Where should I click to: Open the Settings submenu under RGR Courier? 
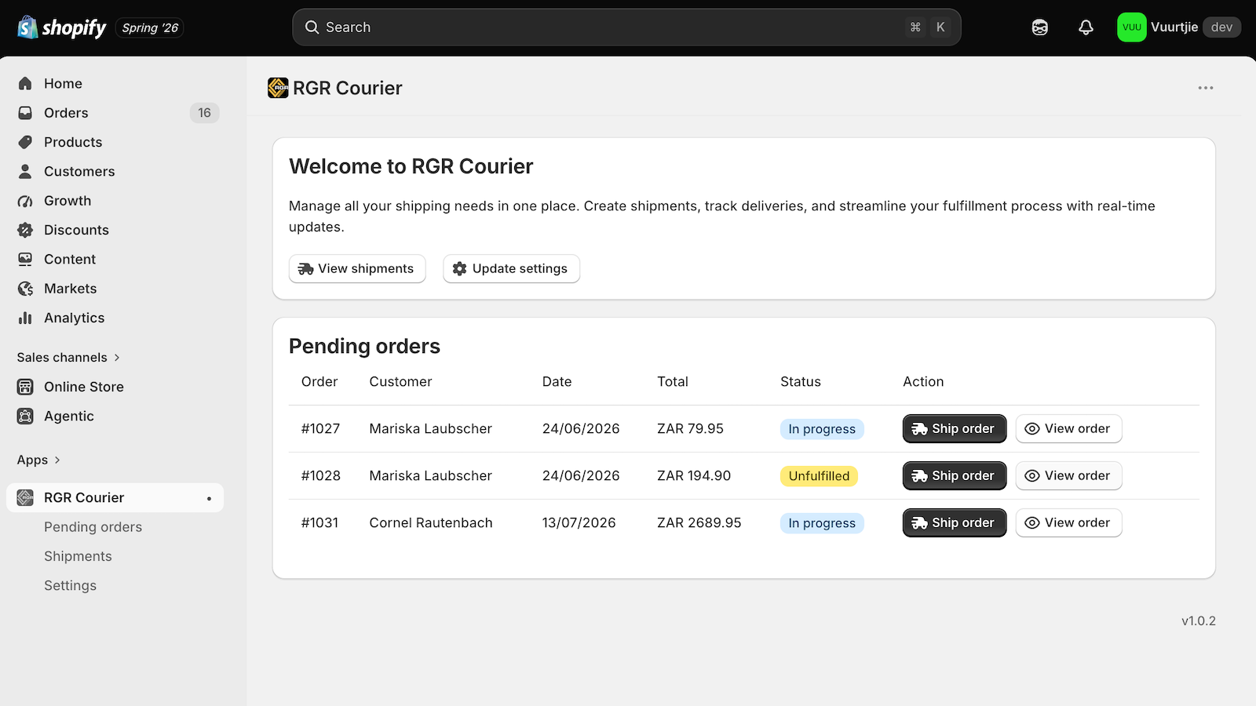coord(70,586)
